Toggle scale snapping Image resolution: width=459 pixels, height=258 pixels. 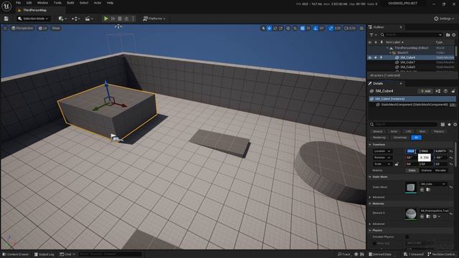pyautogui.click(x=331, y=28)
